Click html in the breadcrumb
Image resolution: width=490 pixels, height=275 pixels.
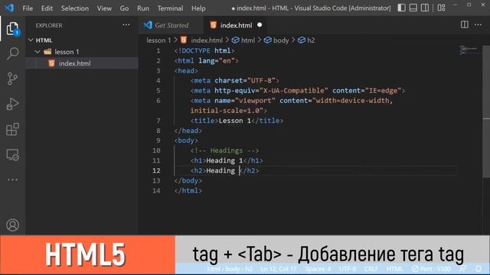coord(248,40)
